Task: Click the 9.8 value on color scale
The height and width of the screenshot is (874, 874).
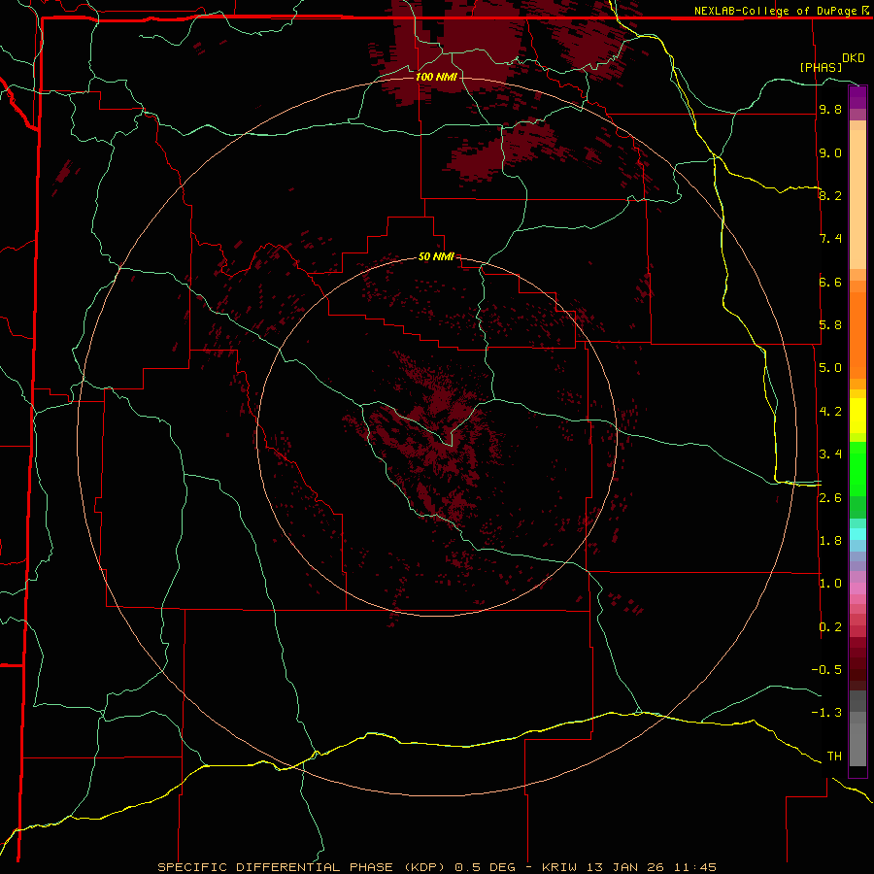Action: [830, 109]
